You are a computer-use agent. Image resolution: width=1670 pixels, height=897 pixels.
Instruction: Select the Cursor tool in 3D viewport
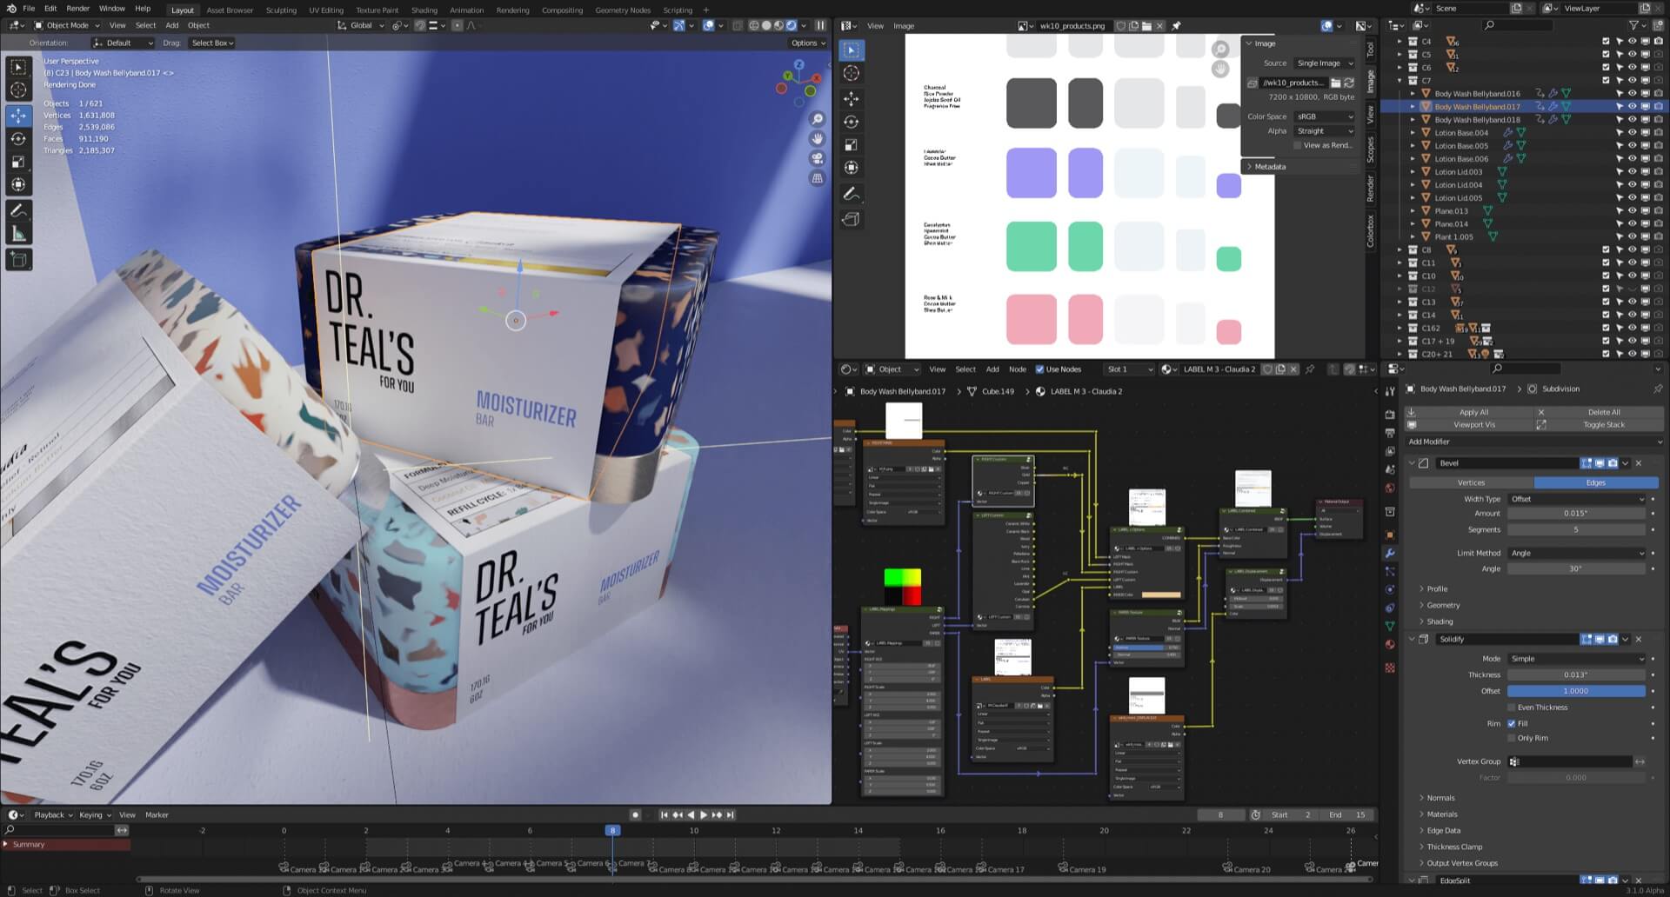(x=18, y=90)
